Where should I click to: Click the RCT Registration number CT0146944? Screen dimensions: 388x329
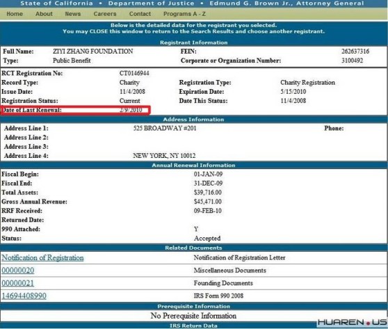(x=134, y=73)
